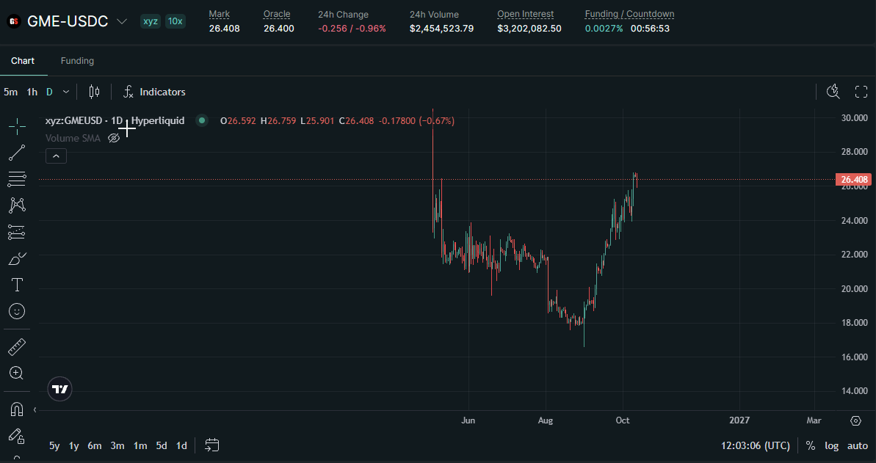This screenshot has height=463, width=876.
Task: Set date range to 3m
Action: tap(117, 445)
